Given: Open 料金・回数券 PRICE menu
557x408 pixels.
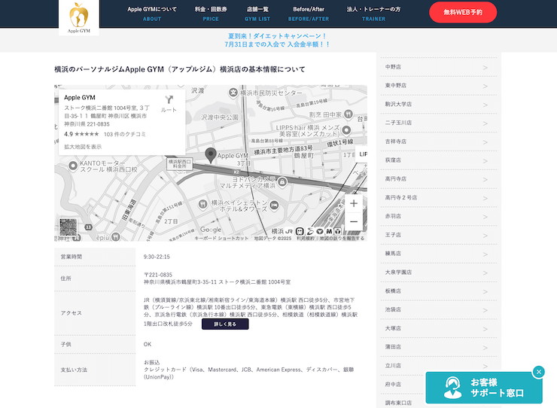Looking at the screenshot, I should (211, 14).
